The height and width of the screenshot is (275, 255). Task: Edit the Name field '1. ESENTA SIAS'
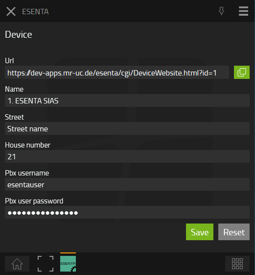pyautogui.click(x=127, y=100)
